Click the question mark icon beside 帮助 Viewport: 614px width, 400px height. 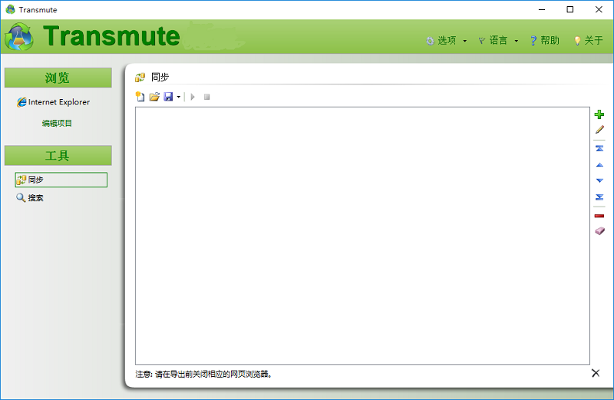coord(533,41)
